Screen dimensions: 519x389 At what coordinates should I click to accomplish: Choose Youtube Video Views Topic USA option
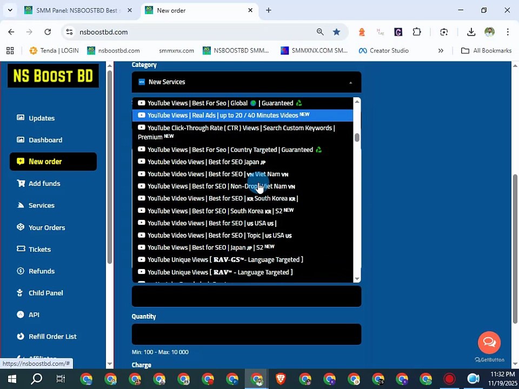pos(243,235)
